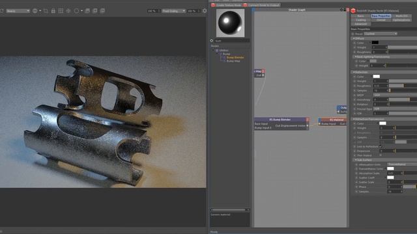Screen dimensions: 417x234
Task: Click the second-to-last render toolbar icon
Action: 95,11
